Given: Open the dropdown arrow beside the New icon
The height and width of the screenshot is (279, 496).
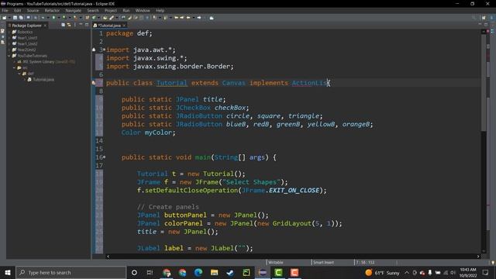Looking at the screenshot, I should [x=9, y=18].
